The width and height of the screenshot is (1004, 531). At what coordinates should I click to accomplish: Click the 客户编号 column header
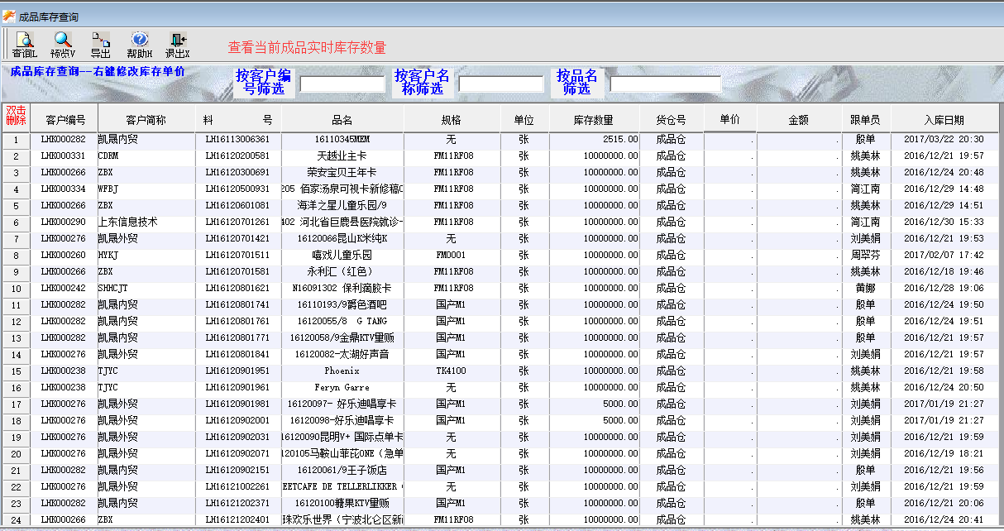[65, 120]
